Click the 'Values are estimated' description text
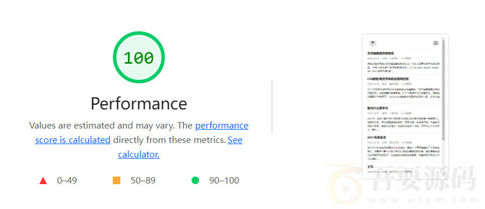 [x=111, y=126]
